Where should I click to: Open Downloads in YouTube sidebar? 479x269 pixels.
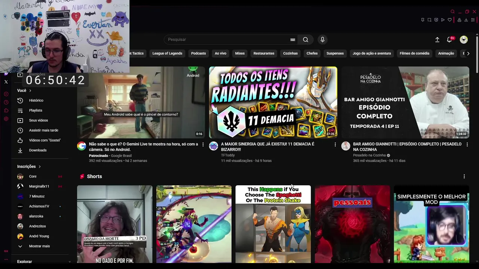(41, 150)
